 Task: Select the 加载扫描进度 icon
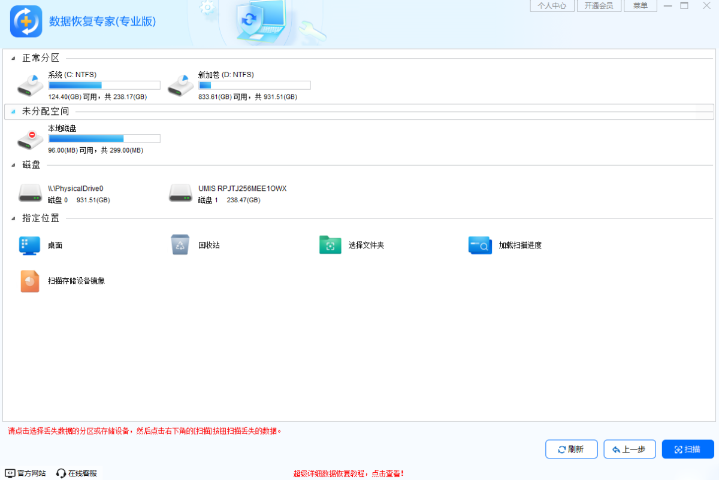point(479,245)
